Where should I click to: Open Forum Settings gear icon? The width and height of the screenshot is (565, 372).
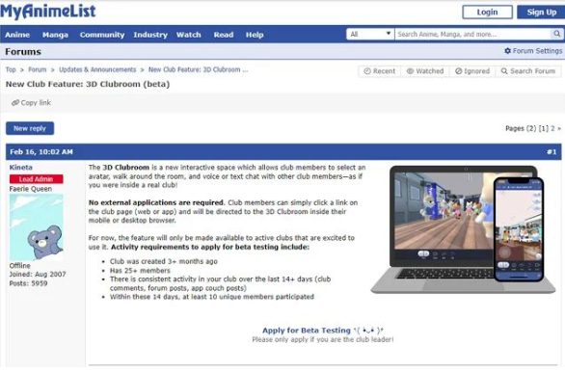[x=507, y=51]
